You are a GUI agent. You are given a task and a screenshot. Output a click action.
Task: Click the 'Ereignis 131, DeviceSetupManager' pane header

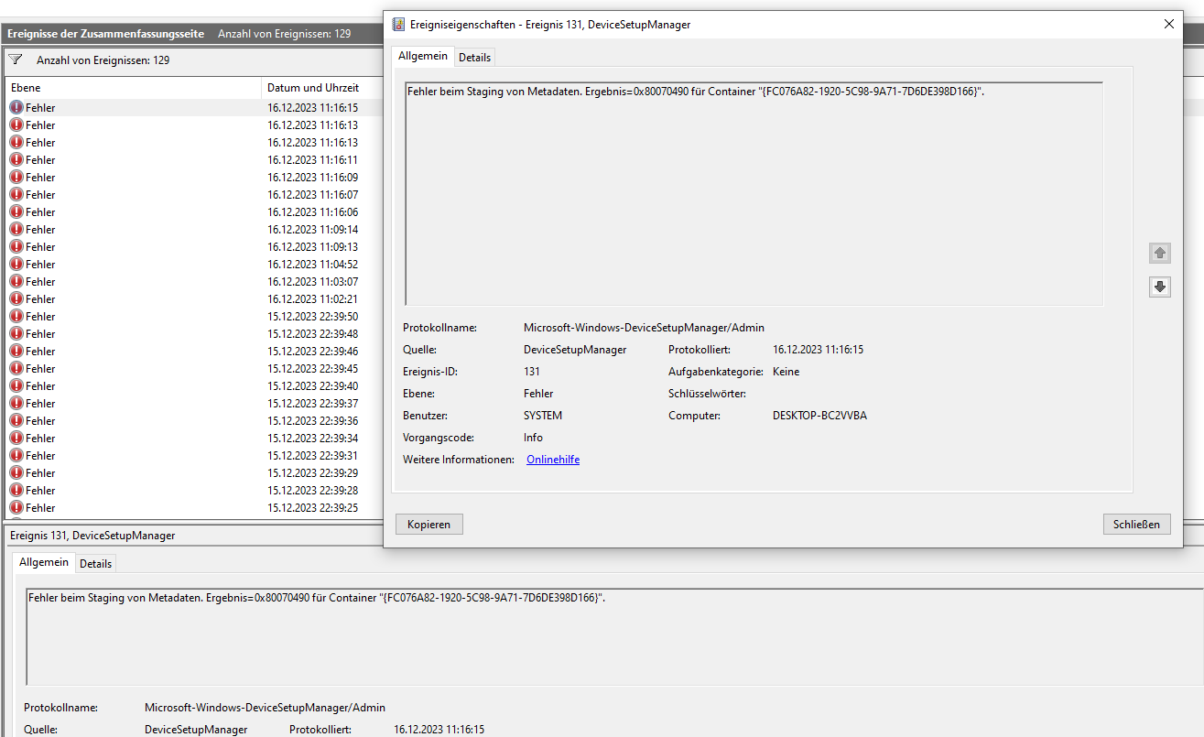92,536
